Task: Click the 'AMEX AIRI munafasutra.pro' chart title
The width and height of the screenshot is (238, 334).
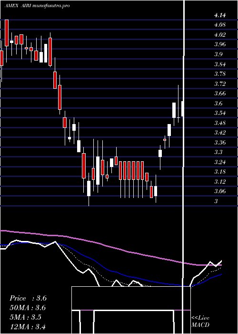Action: point(37,6)
